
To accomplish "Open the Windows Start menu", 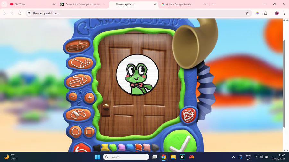I will (x=98, y=157).
